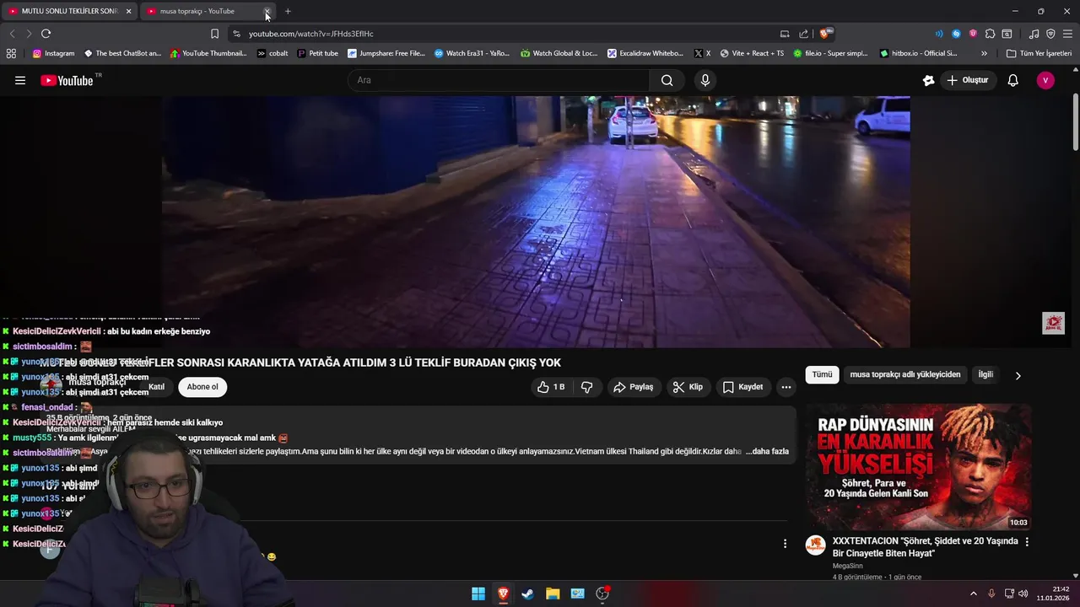Open the XXXTENTACION recommended video thumbnail
1080x607 pixels.
pyautogui.click(x=918, y=467)
